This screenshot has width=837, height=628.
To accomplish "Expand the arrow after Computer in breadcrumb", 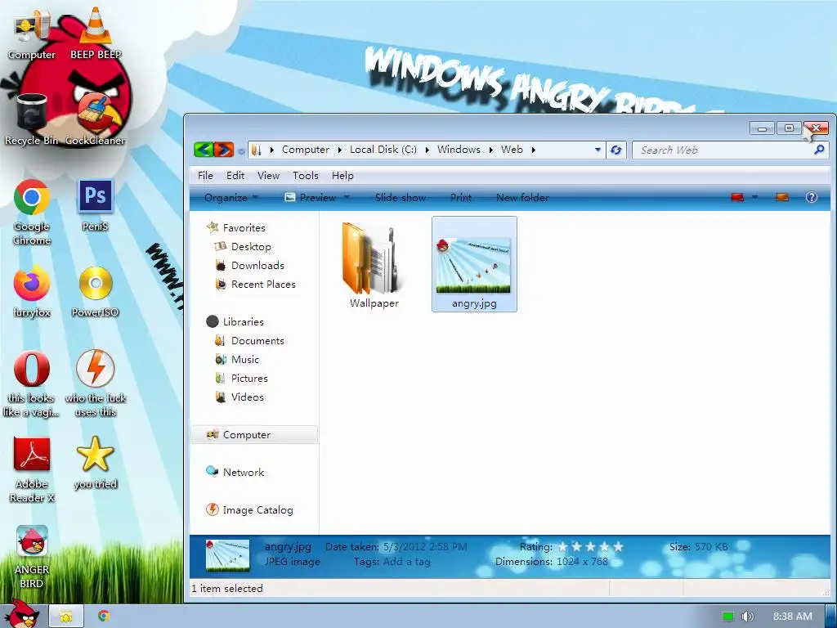I will point(339,150).
